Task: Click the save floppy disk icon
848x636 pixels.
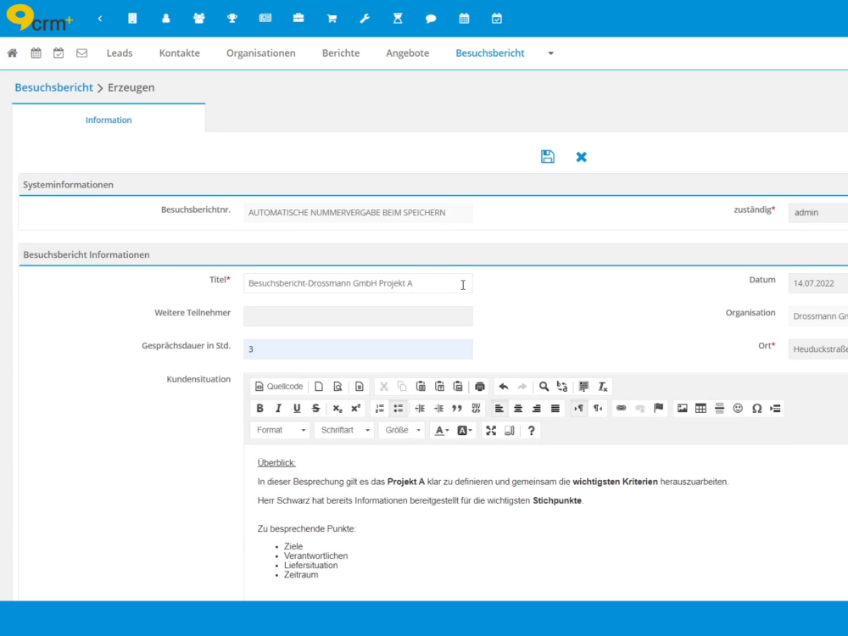Action: [x=548, y=157]
